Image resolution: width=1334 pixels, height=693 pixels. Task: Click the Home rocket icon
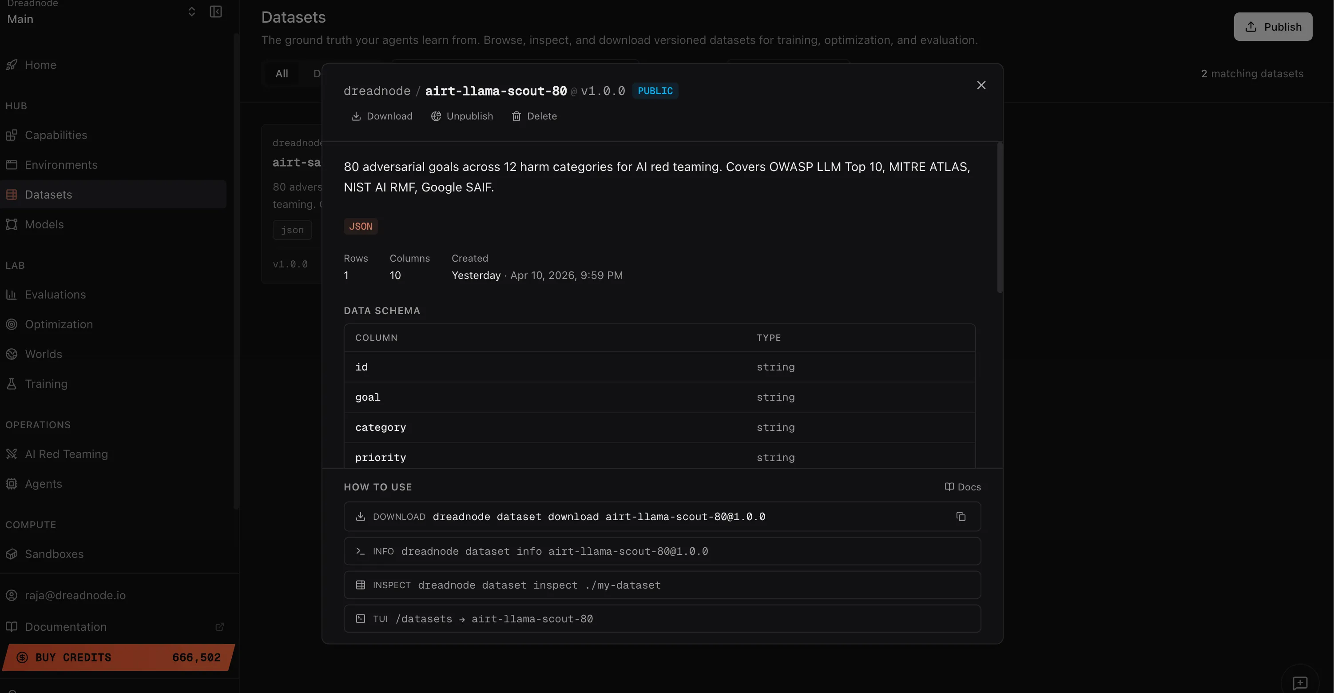(12, 64)
